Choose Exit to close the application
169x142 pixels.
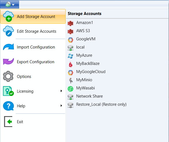[33, 122]
